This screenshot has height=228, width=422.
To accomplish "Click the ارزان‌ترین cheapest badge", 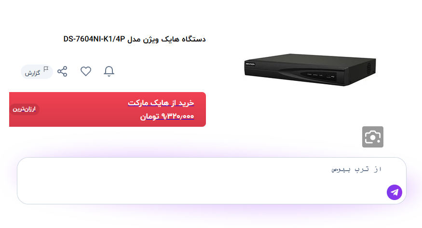I will coord(24,109).
